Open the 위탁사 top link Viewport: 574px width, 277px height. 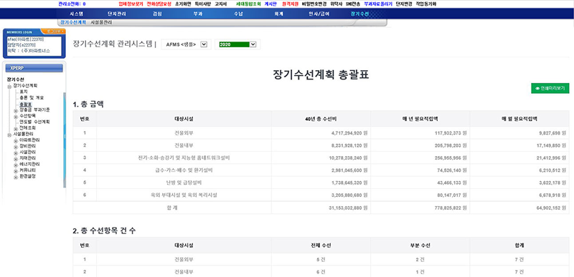click(x=336, y=4)
